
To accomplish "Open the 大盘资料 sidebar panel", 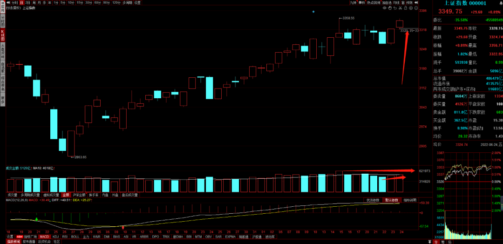I will (x=3, y=51).
